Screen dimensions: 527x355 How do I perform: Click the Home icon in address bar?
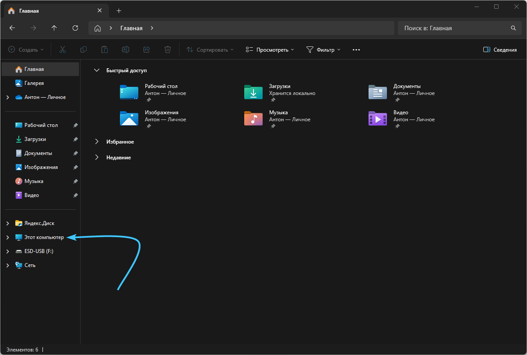[x=98, y=28]
